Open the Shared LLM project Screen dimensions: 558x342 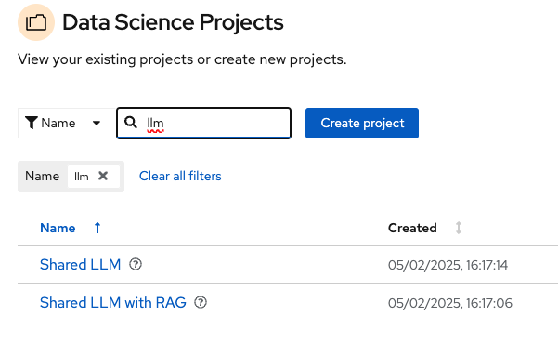pyautogui.click(x=81, y=264)
